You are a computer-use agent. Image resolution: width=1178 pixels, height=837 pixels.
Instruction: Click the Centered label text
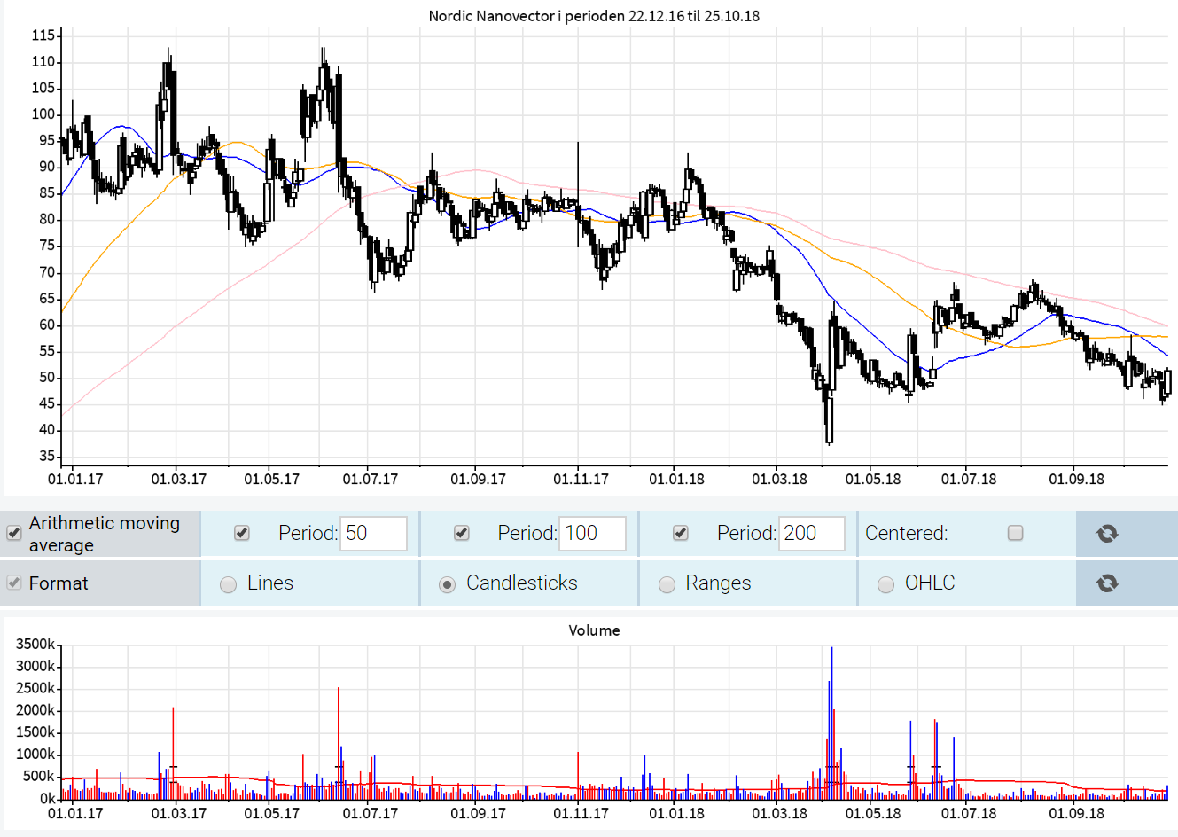pos(906,533)
